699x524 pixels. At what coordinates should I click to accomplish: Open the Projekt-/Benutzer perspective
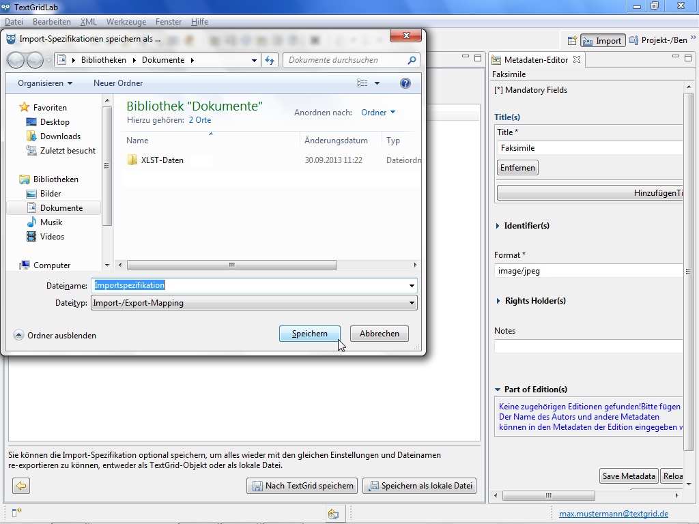click(658, 40)
